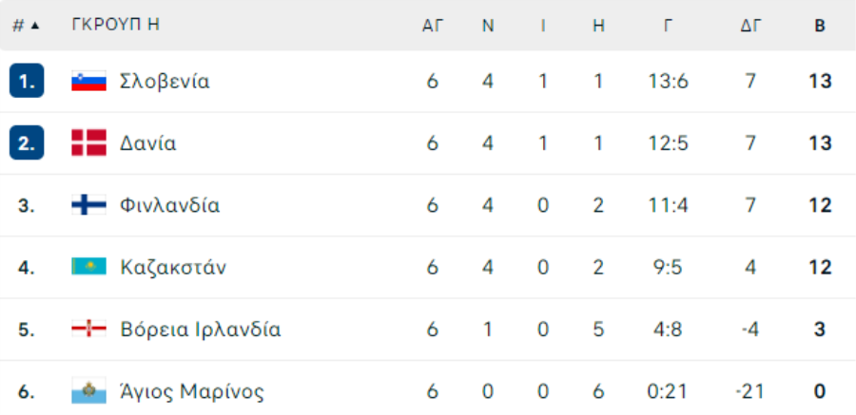Screen dimensions: 856x415
Task: Open the Δανία team link
Action: click(148, 142)
